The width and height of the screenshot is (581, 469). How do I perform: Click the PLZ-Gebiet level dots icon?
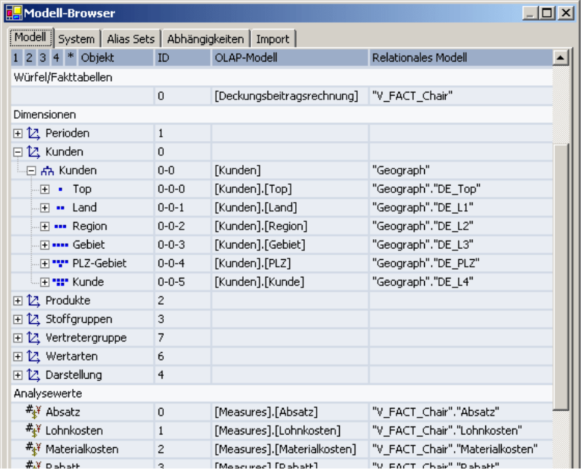[x=60, y=264]
